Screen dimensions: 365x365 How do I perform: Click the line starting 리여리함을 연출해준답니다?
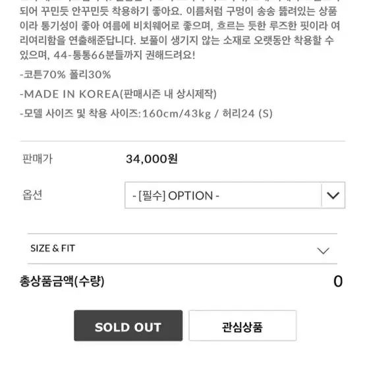click(x=177, y=40)
